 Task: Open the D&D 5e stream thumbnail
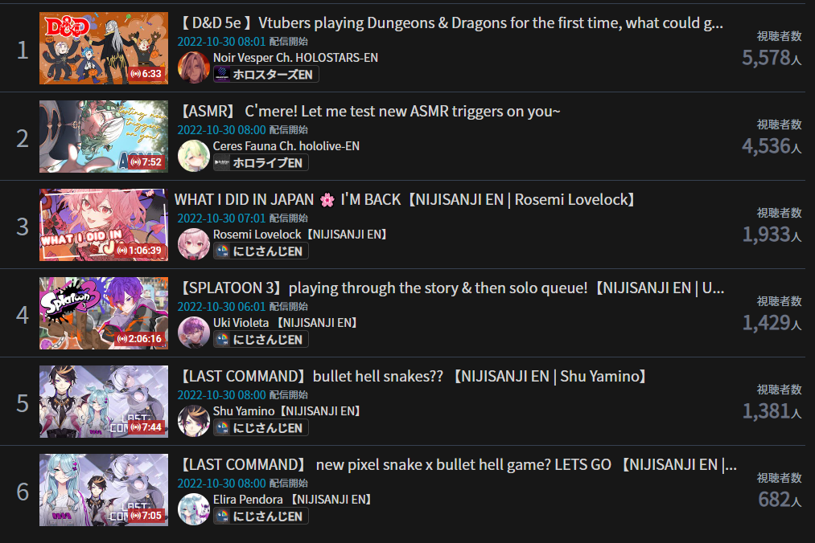pyautogui.click(x=104, y=48)
